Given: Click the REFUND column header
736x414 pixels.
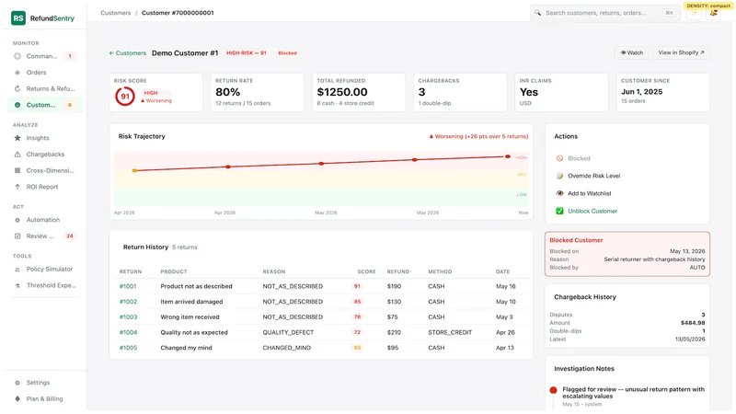Looking at the screenshot, I should click(398, 272).
